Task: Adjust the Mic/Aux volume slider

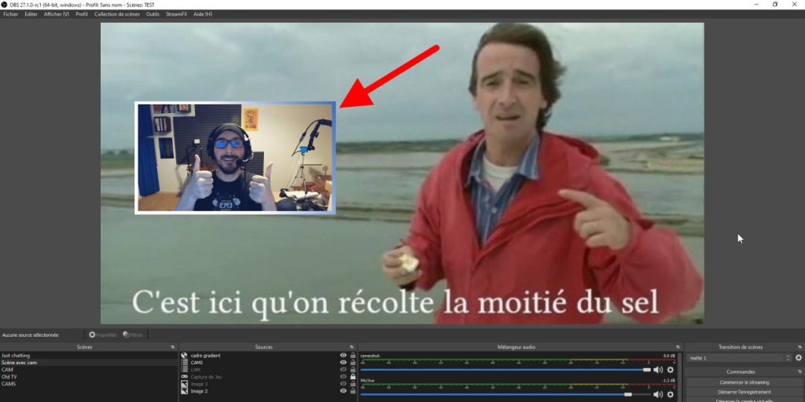Action: coord(505,394)
